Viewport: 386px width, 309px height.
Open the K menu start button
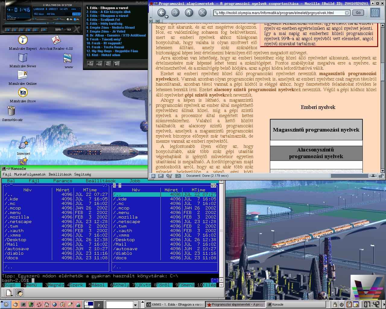coord(6,304)
